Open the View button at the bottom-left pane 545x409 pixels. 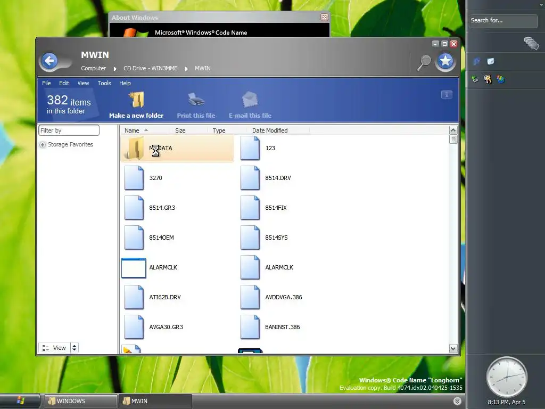(x=55, y=348)
